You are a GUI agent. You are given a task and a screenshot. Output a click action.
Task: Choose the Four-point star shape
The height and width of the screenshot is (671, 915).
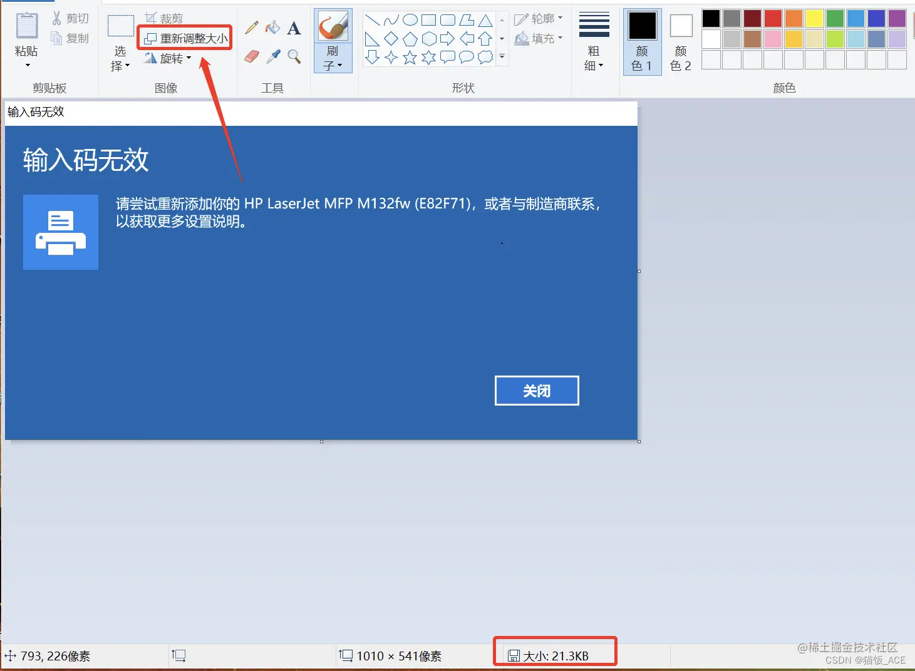point(391,58)
